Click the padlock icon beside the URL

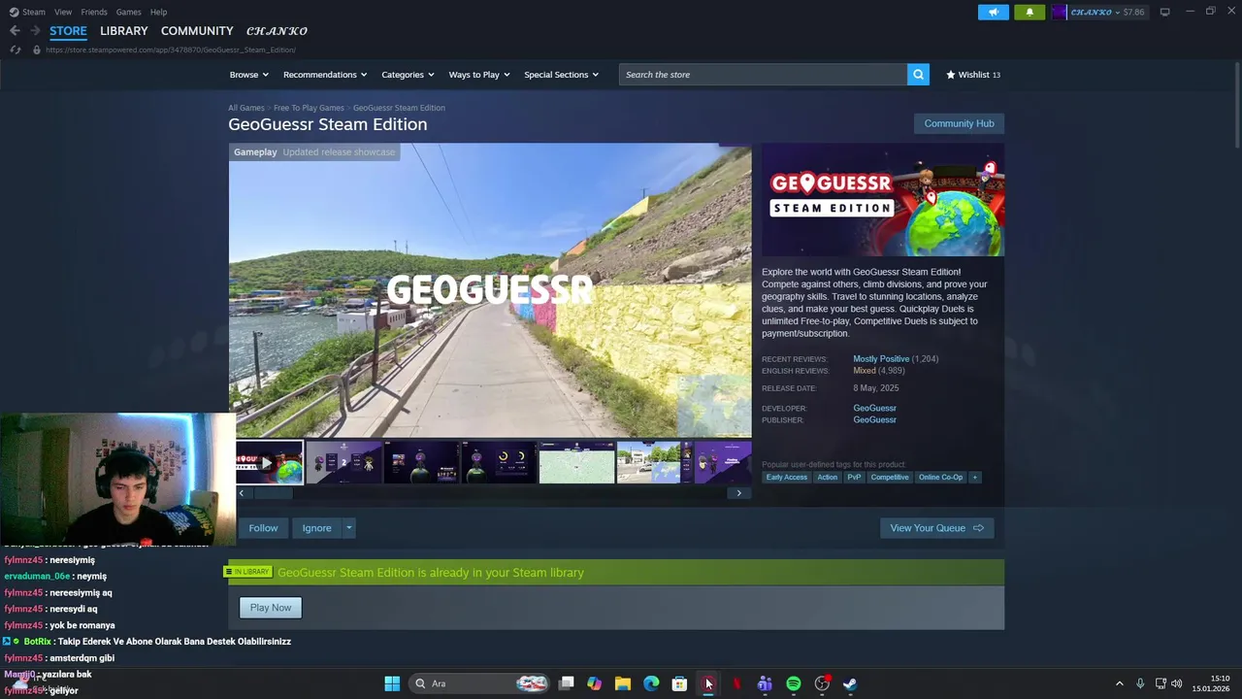pos(37,50)
